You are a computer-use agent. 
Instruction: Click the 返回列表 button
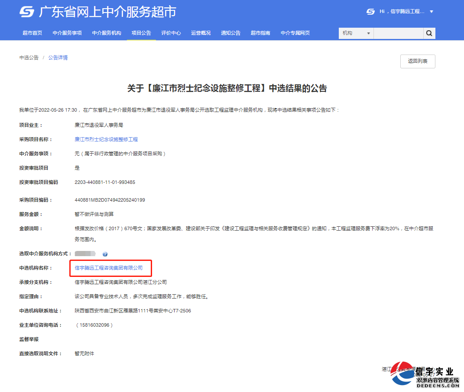[x=417, y=61]
